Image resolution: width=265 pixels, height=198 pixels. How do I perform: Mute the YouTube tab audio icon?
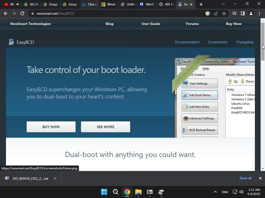[x=18, y=4]
